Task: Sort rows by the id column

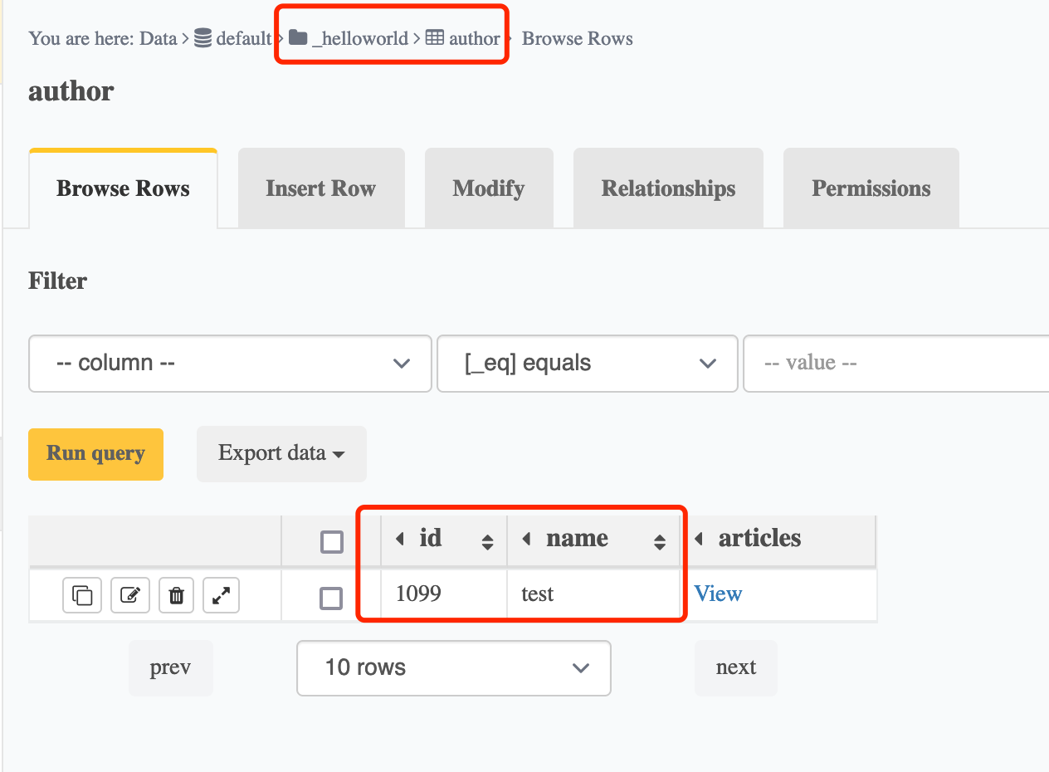Action: (487, 542)
